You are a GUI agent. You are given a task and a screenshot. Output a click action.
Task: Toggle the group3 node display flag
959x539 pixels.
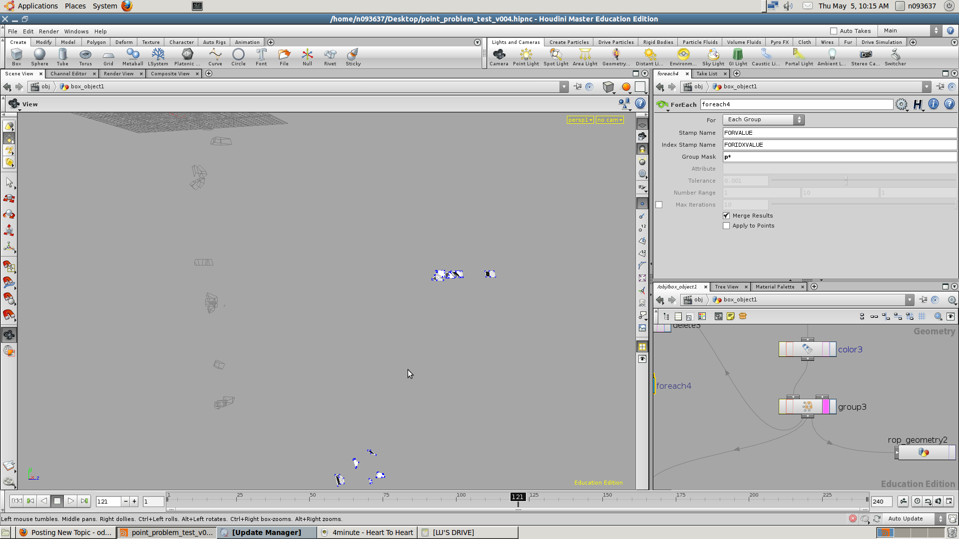(x=833, y=407)
